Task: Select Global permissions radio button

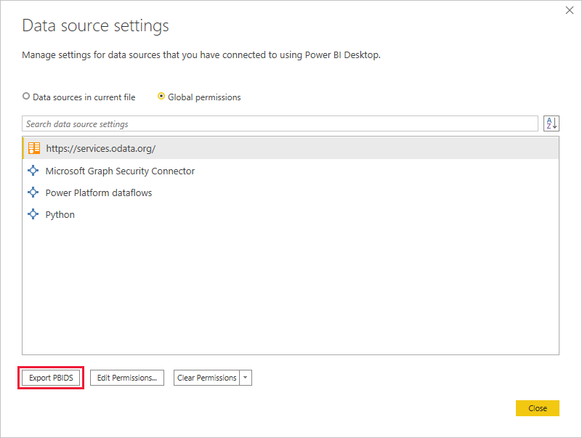Action: click(x=161, y=96)
